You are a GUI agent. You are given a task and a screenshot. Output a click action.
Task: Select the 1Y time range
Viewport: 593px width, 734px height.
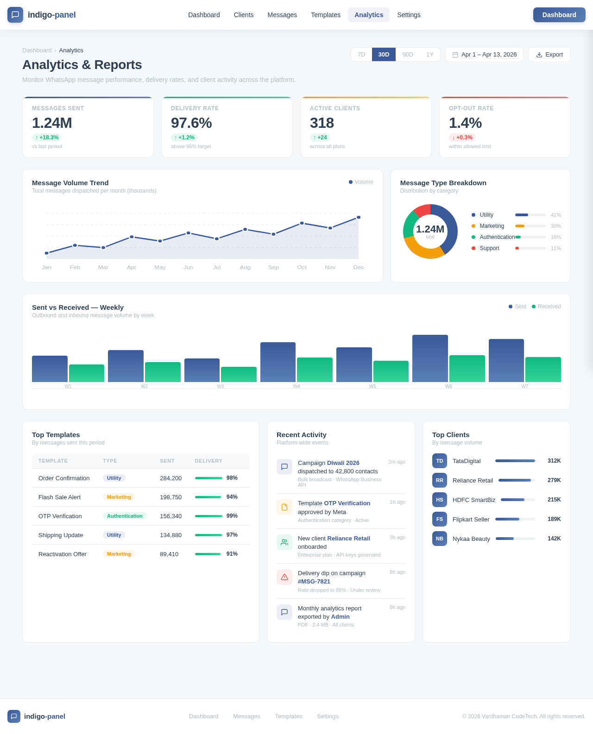(430, 55)
